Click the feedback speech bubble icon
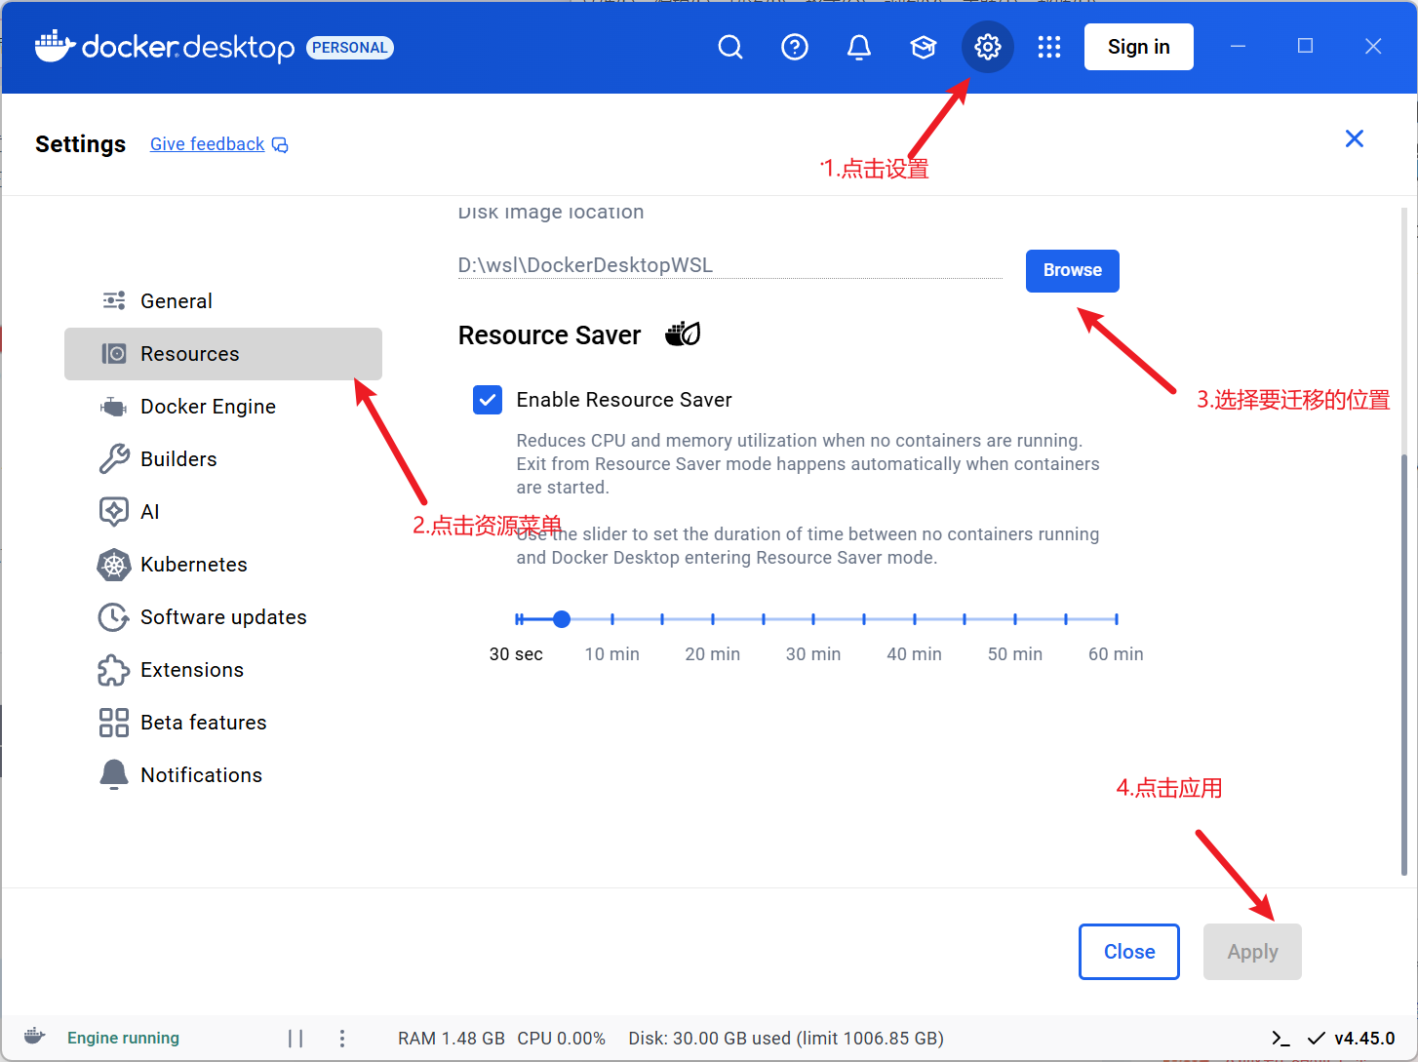 pyautogui.click(x=280, y=145)
